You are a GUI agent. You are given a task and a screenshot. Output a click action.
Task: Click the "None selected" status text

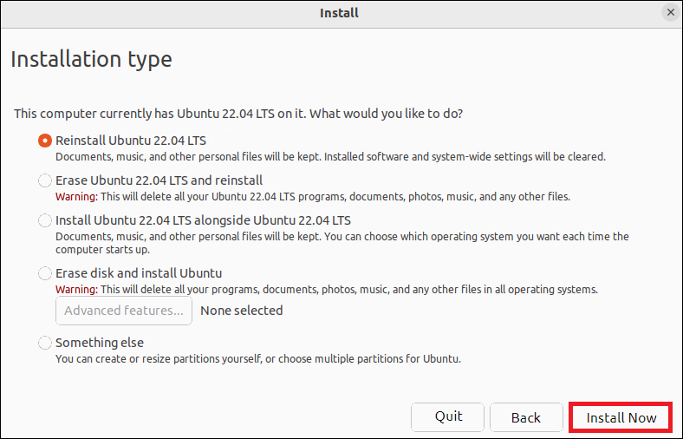241,311
